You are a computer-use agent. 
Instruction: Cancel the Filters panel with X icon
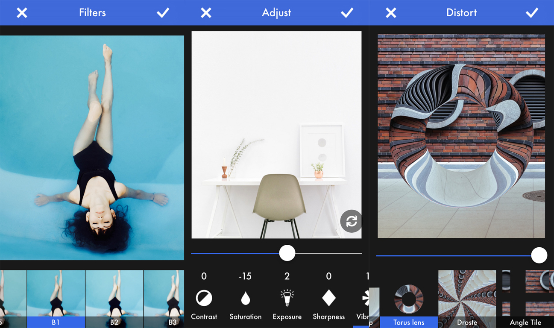(22, 13)
